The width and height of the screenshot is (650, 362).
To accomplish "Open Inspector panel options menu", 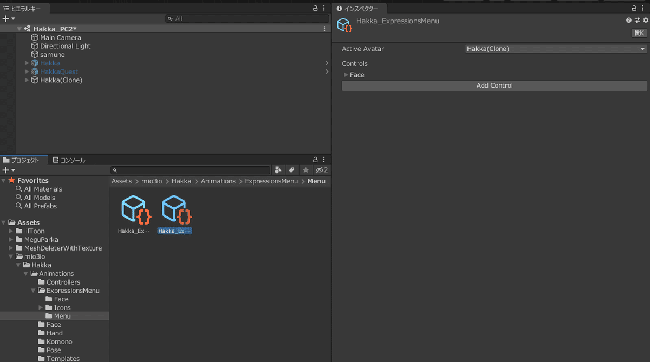I will pyautogui.click(x=644, y=9).
